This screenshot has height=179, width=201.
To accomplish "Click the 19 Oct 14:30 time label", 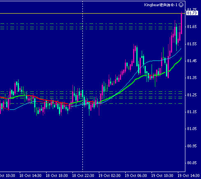I will pyautogui.click(x=189, y=176).
